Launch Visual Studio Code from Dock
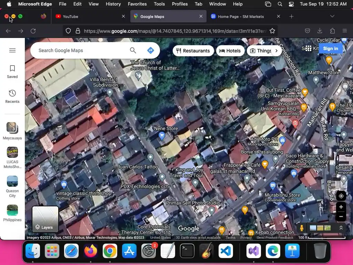This screenshot has width=353, height=265. (225, 251)
